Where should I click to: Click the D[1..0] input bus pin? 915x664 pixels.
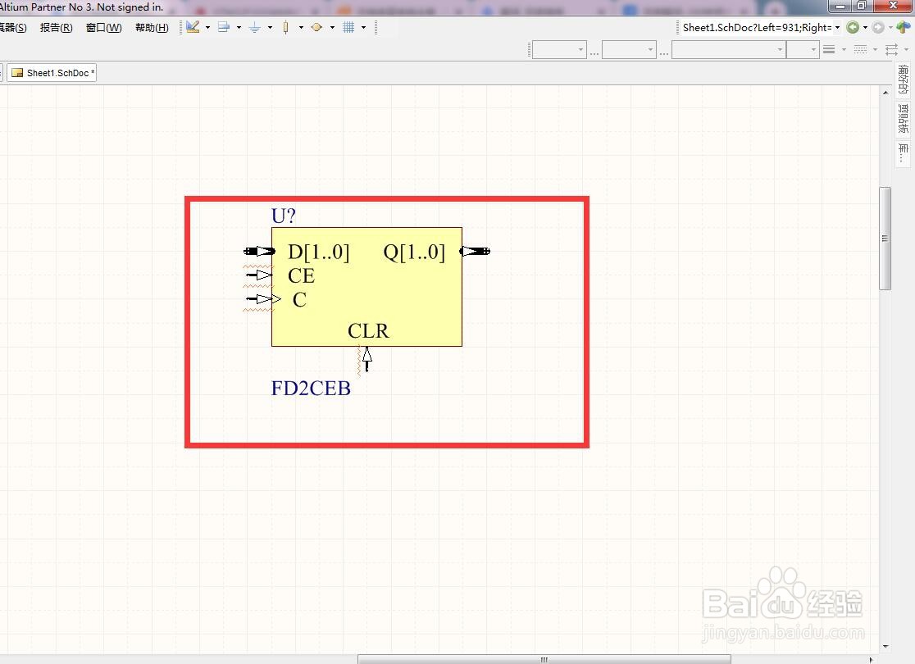pyautogui.click(x=259, y=251)
